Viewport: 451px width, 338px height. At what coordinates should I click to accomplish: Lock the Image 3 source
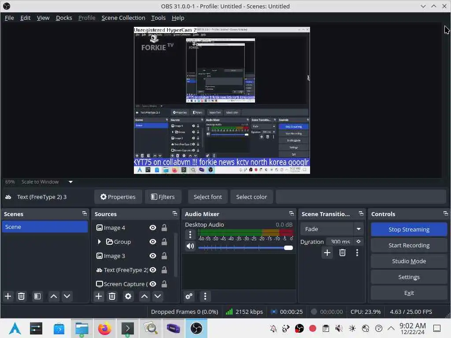(164, 256)
